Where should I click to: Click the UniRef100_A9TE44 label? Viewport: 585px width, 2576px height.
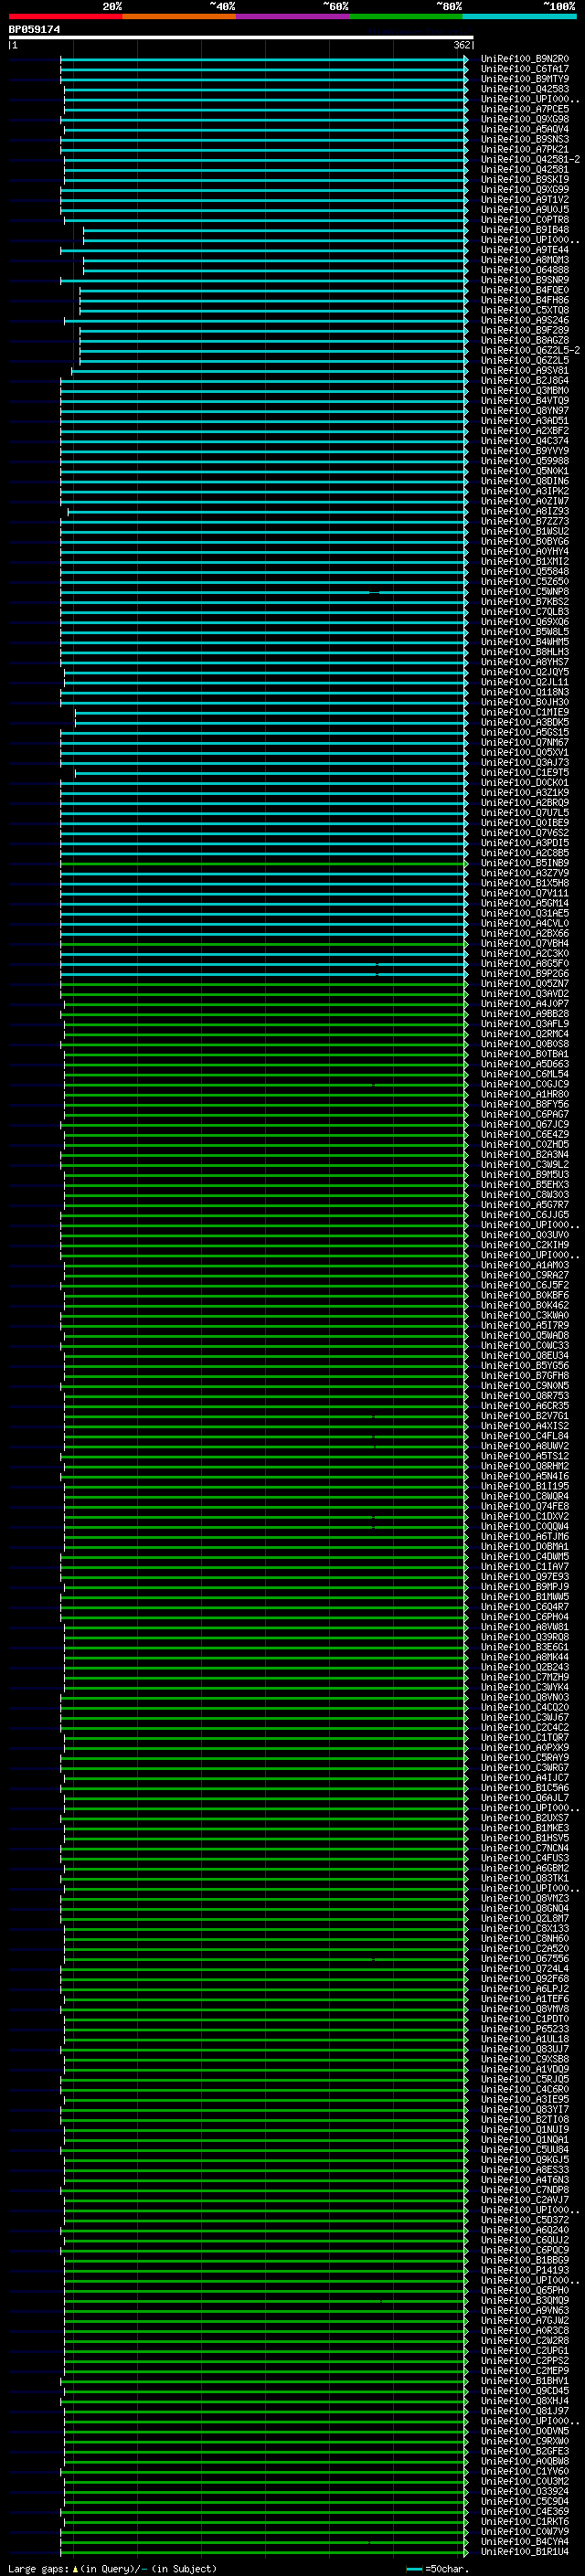(524, 250)
